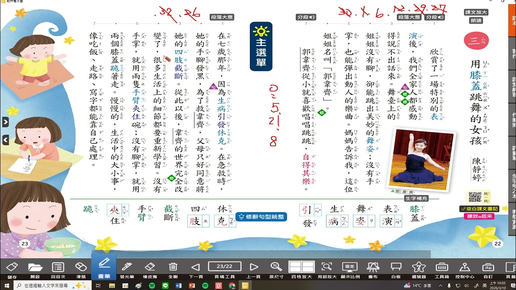Open the 生字補充 vocabulary supplement
Image resolution: width=516 pixels, height=290 pixels.
tap(416, 199)
